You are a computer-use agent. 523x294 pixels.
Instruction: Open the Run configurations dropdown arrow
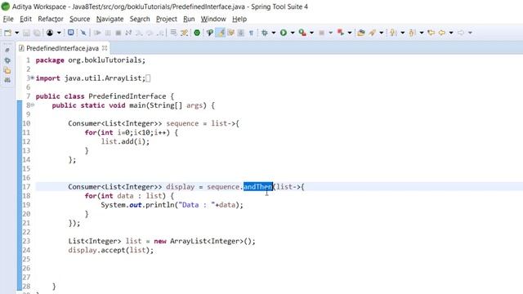coord(293,33)
